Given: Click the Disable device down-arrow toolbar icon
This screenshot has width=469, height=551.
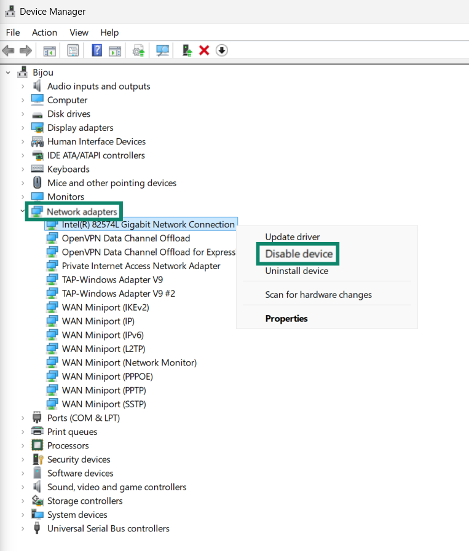Looking at the screenshot, I should click(x=221, y=50).
